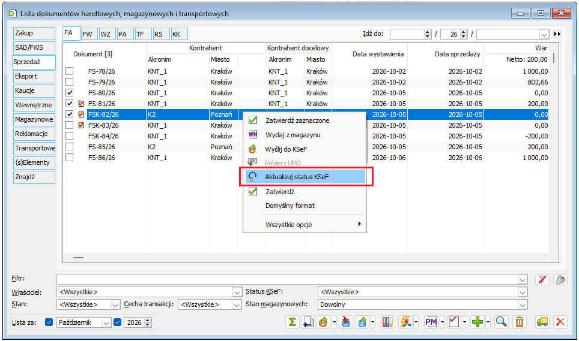This screenshot has width=579, height=341.
Task: Click the status icon in the FSK-83/26 row
Action: coord(81,125)
